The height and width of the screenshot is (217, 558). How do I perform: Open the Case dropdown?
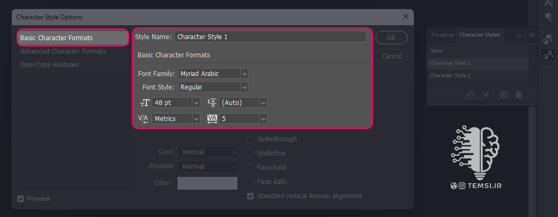[x=208, y=152]
